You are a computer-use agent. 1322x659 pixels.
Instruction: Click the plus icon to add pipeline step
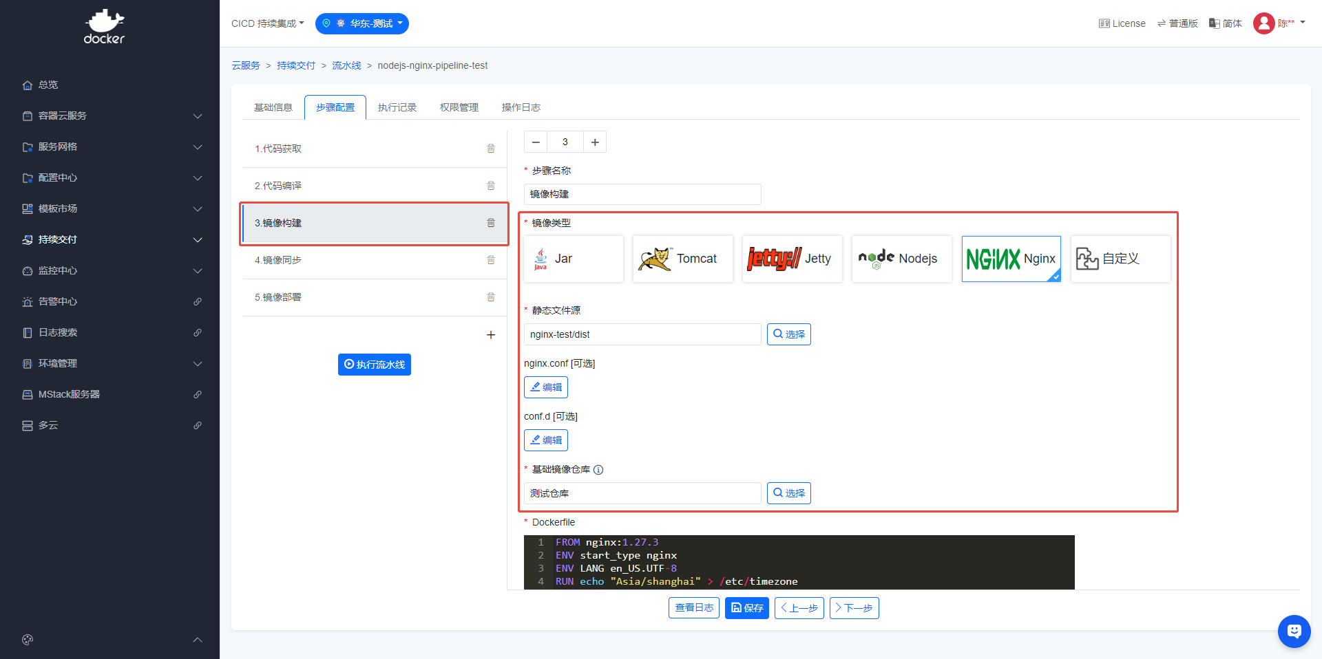(491, 335)
